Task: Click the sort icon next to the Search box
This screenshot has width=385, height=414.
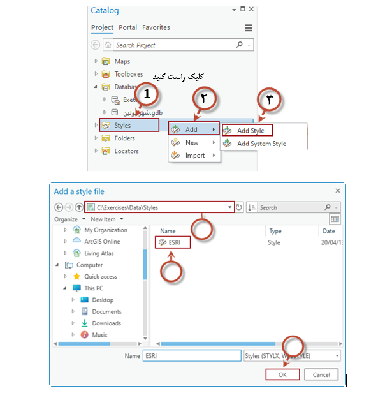Action: pos(251,207)
